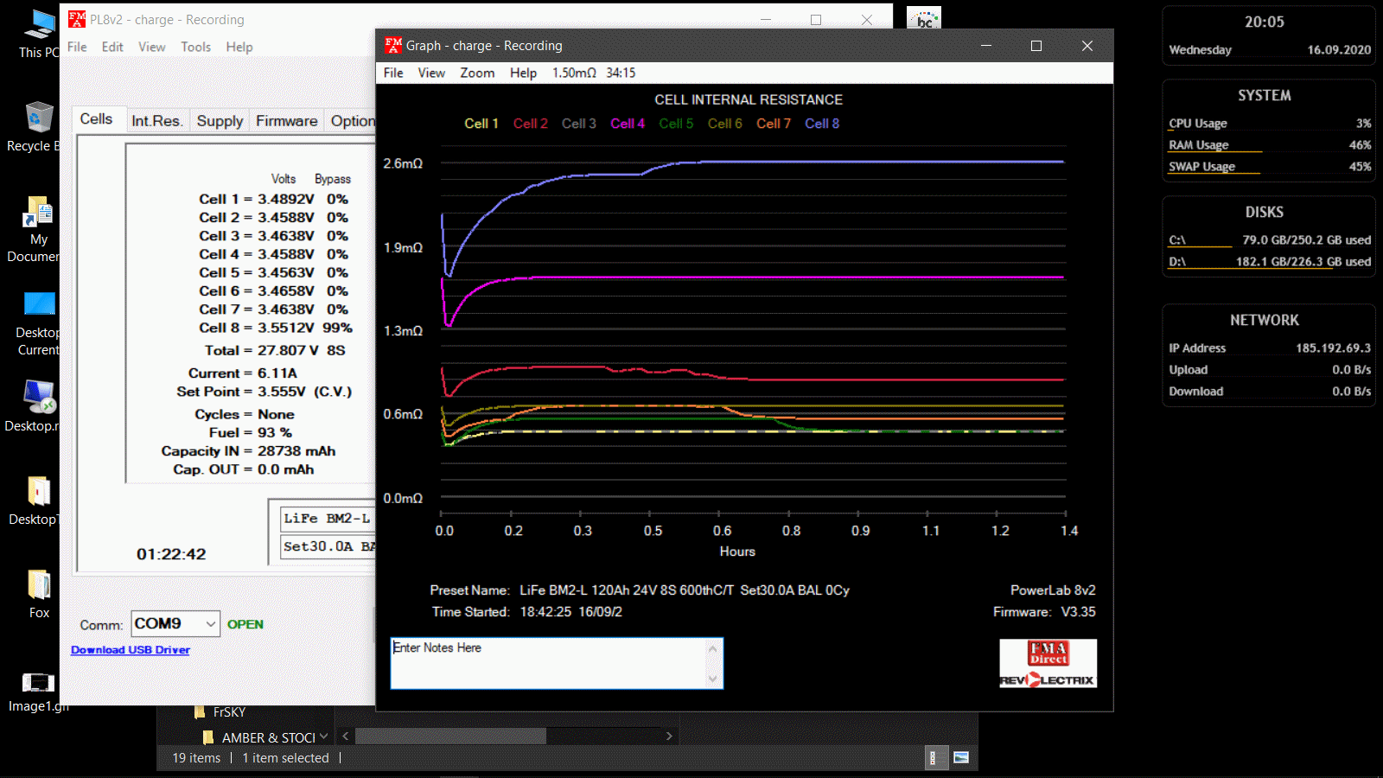
Task: Expand the AMBER & STOCI folder chevron
Action: [323, 737]
